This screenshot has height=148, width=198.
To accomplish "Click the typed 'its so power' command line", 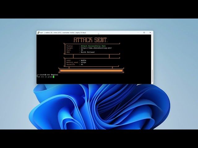I will (47, 77).
